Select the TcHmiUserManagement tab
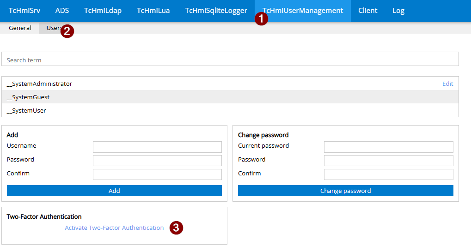 [302, 11]
